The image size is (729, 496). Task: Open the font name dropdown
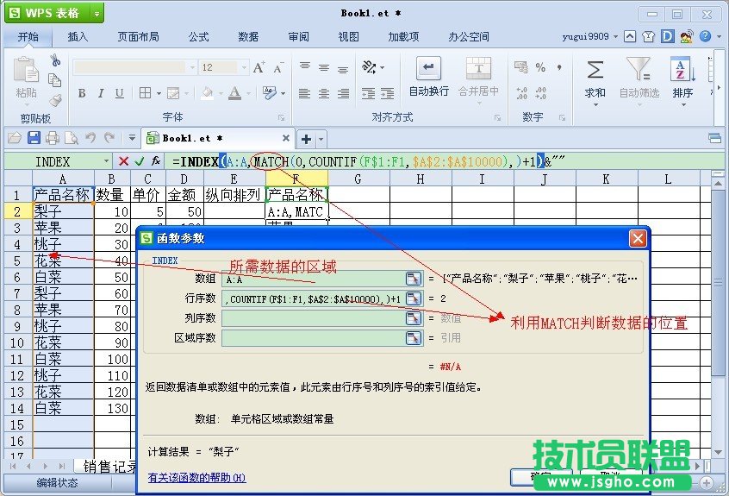click(192, 67)
